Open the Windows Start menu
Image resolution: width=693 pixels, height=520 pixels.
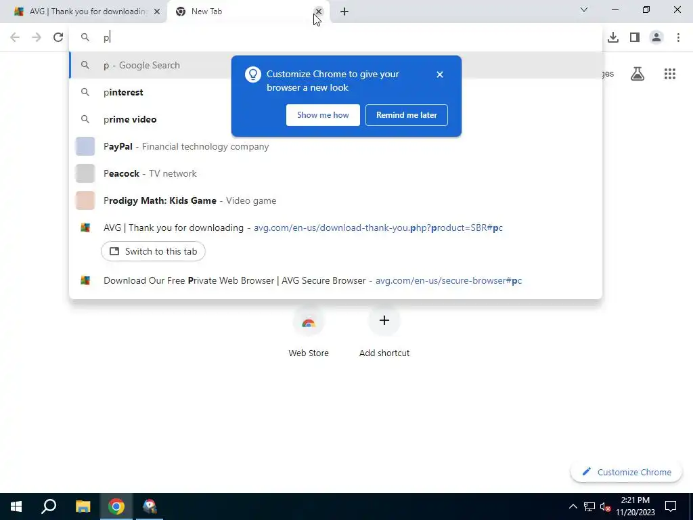click(16, 506)
